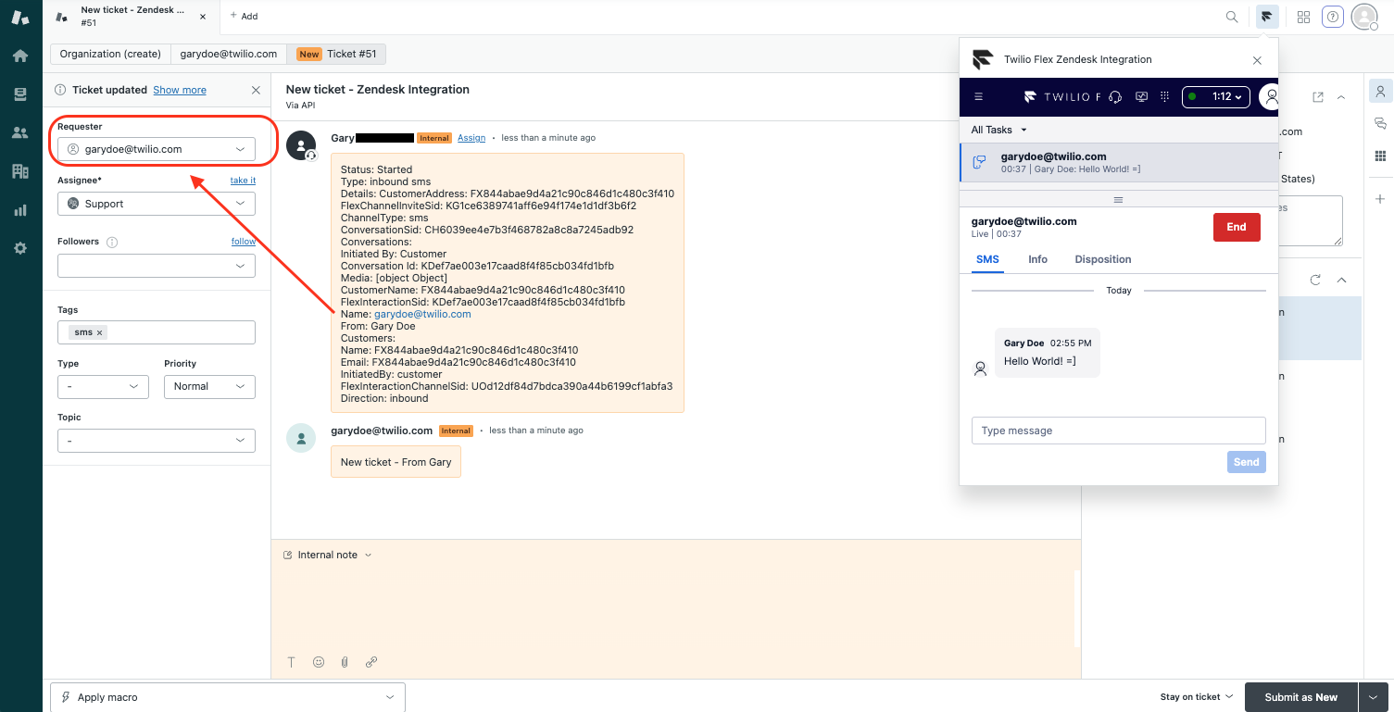Open the Zendesk products grid icon
The width and height of the screenshot is (1394, 712).
(1303, 17)
